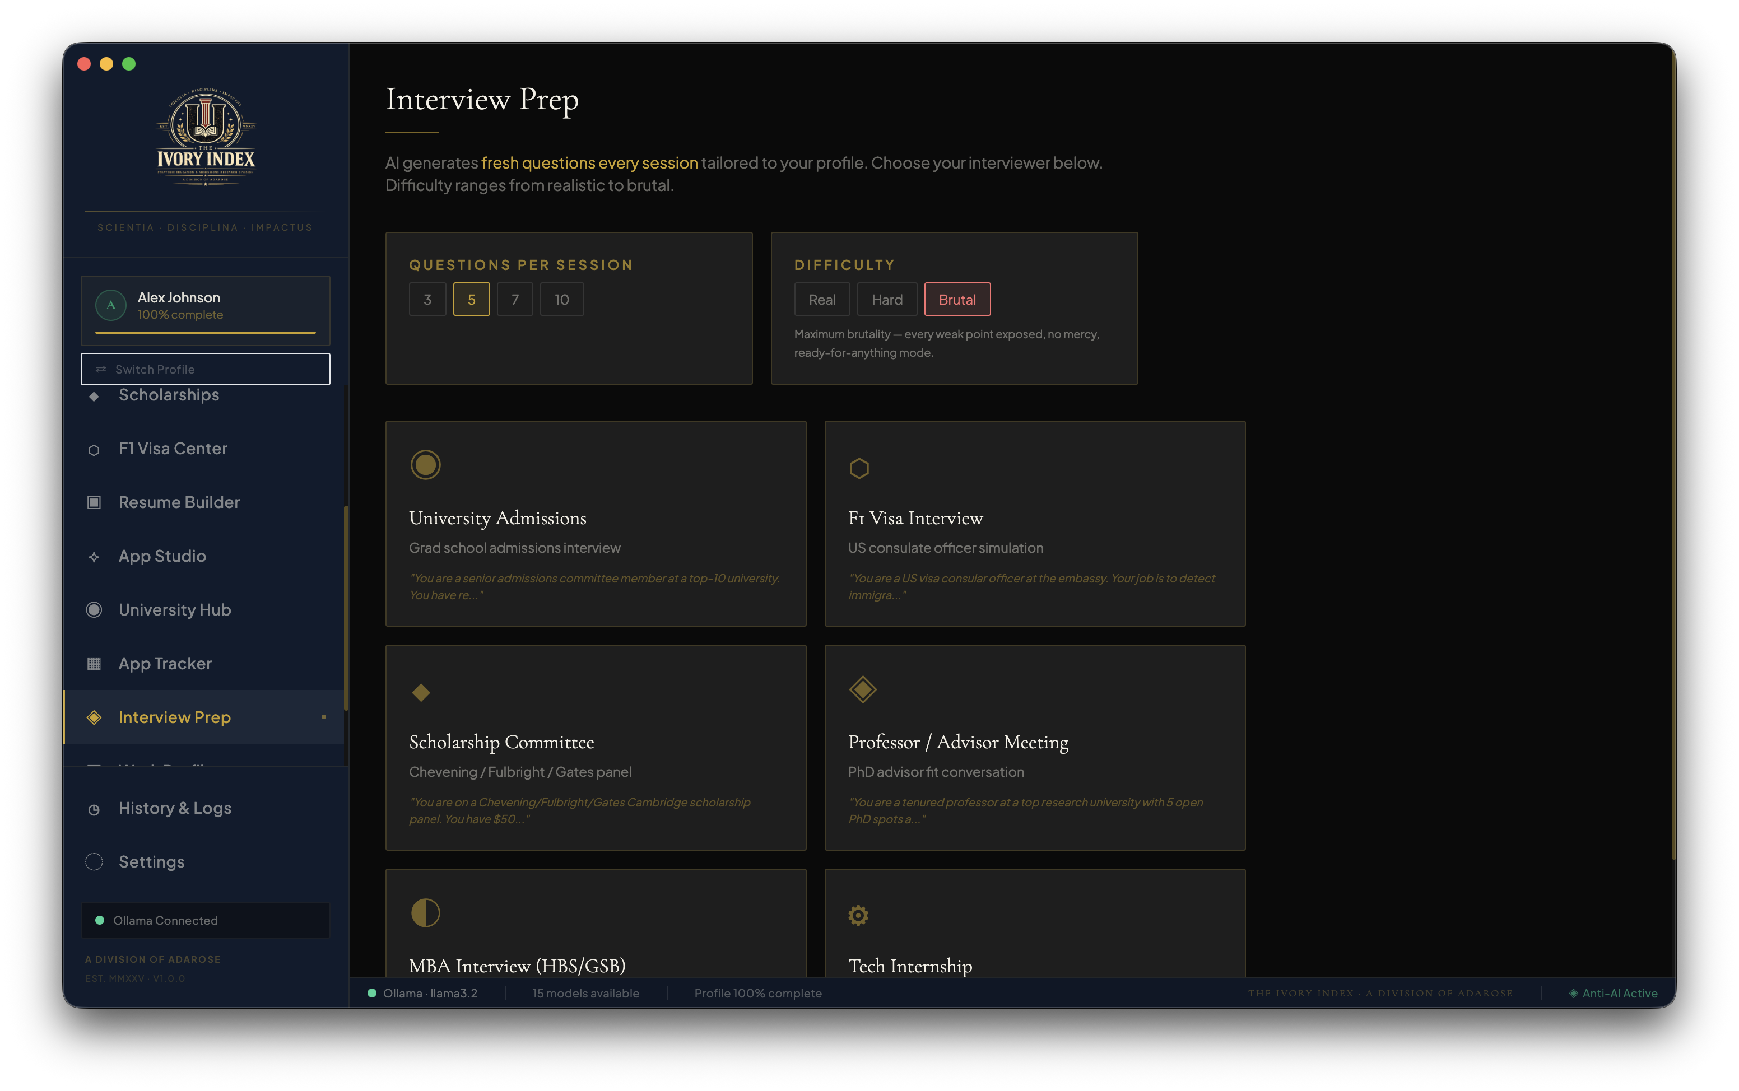Go to Resume Builder

click(204, 502)
